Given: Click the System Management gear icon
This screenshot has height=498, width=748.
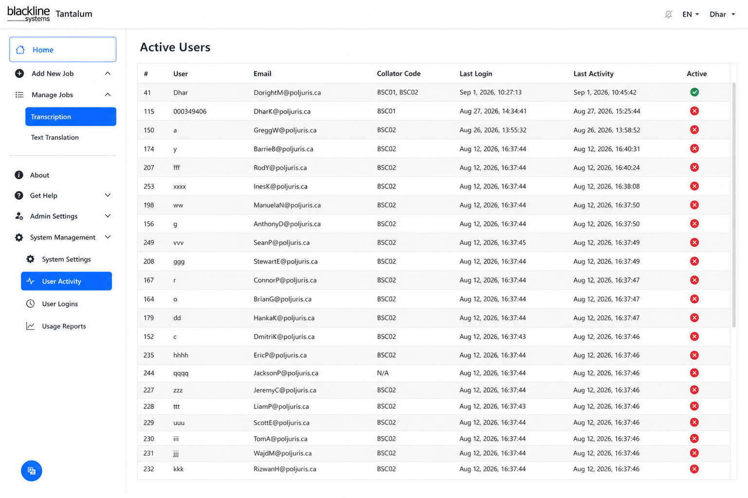Looking at the screenshot, I should tap(19, 238).
